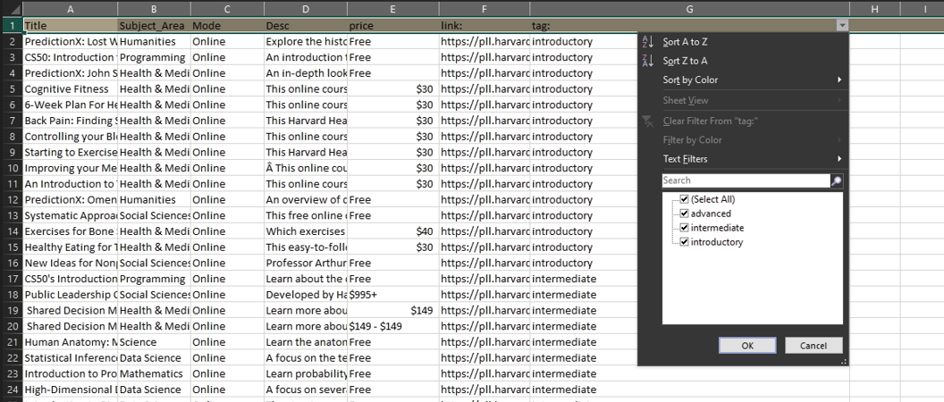This screenshot has width=944, height=402.
Task: Uncheck the introductory filter checkbox
Action: point(685,242)
